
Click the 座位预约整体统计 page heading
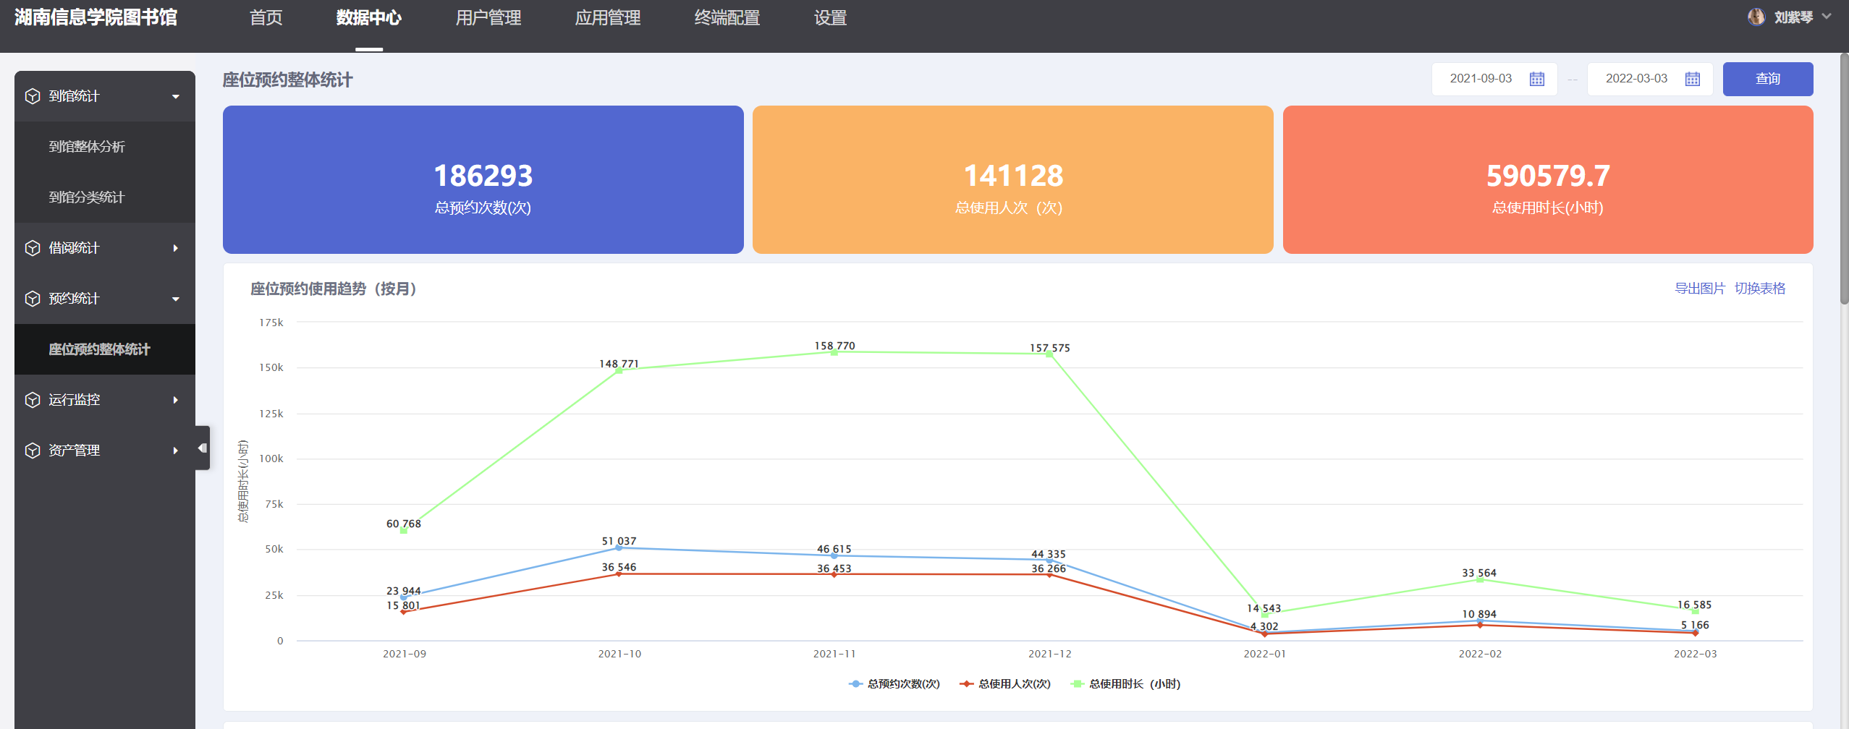click(x=287, y=80)
